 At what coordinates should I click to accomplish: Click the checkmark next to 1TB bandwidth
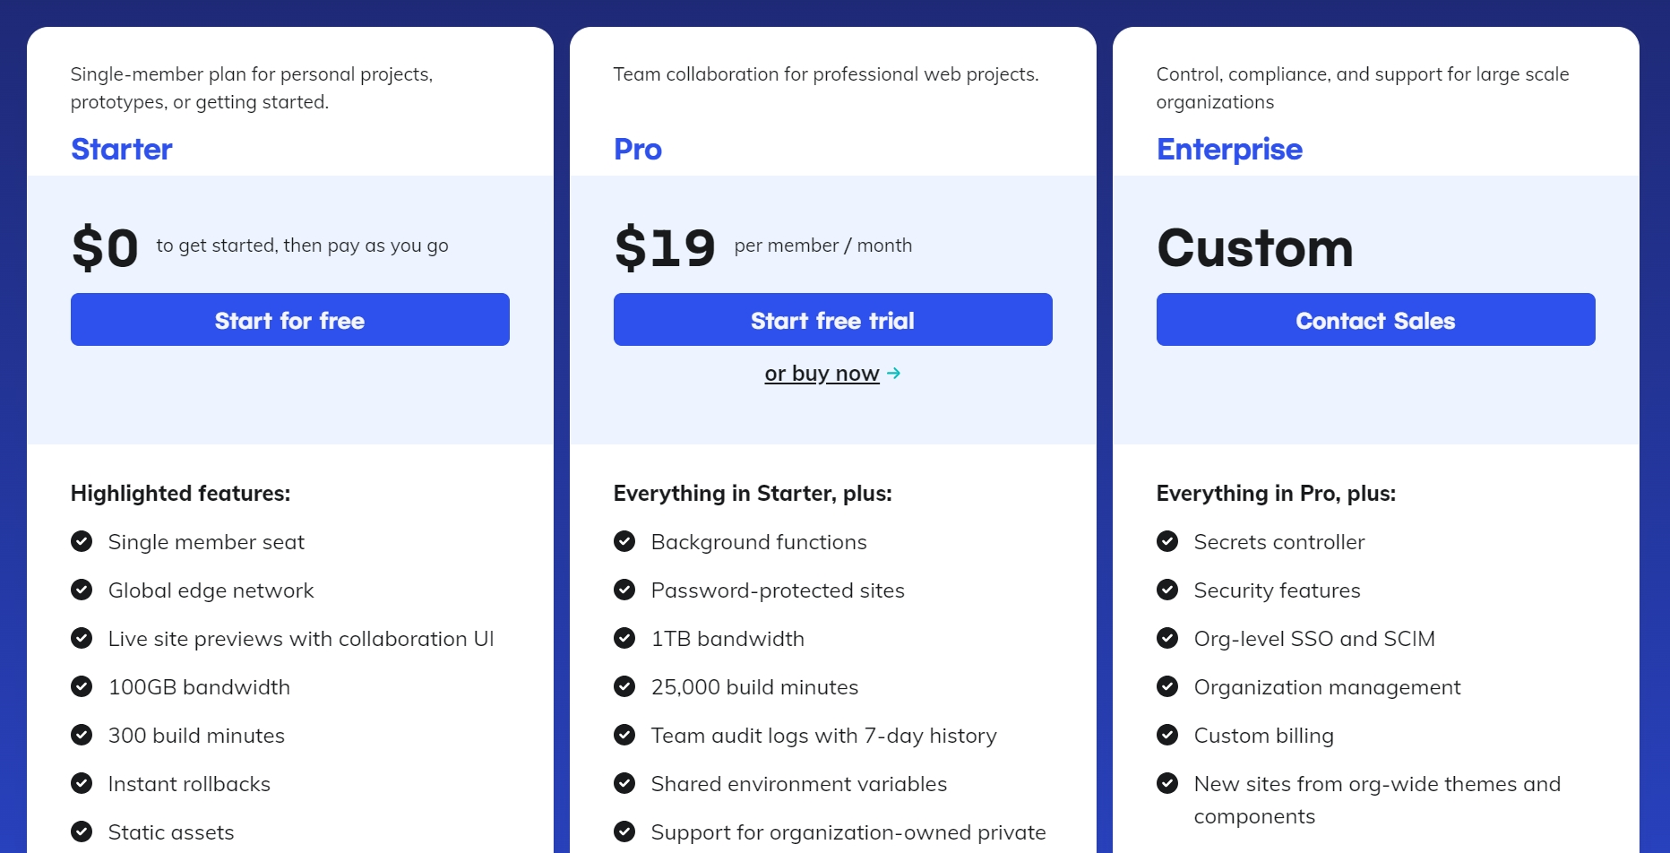pos(624,638)
